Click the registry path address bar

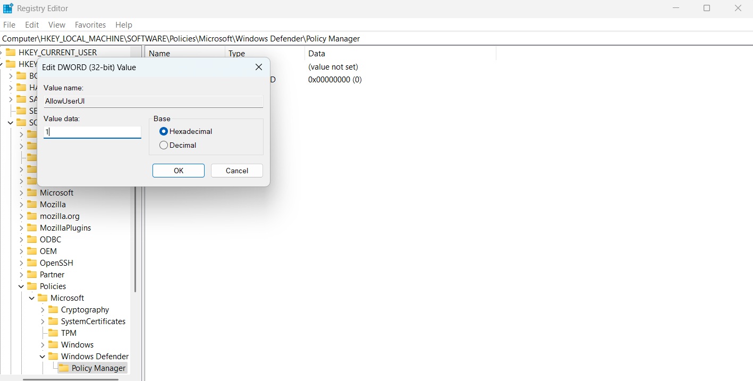coord(376,39)
